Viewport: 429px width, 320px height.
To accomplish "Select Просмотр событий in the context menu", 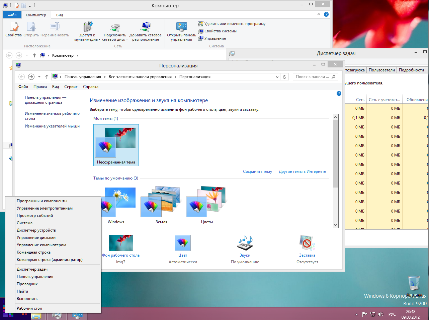I will pos(53,216).
